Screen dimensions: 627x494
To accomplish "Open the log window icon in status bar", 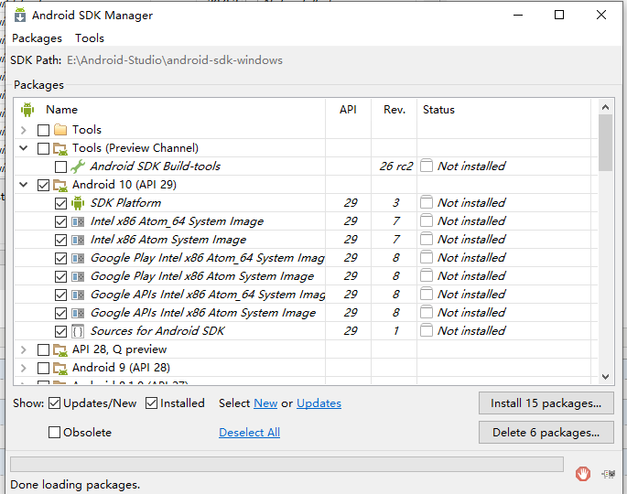I will pyautogui.click(x=608, y=474).
